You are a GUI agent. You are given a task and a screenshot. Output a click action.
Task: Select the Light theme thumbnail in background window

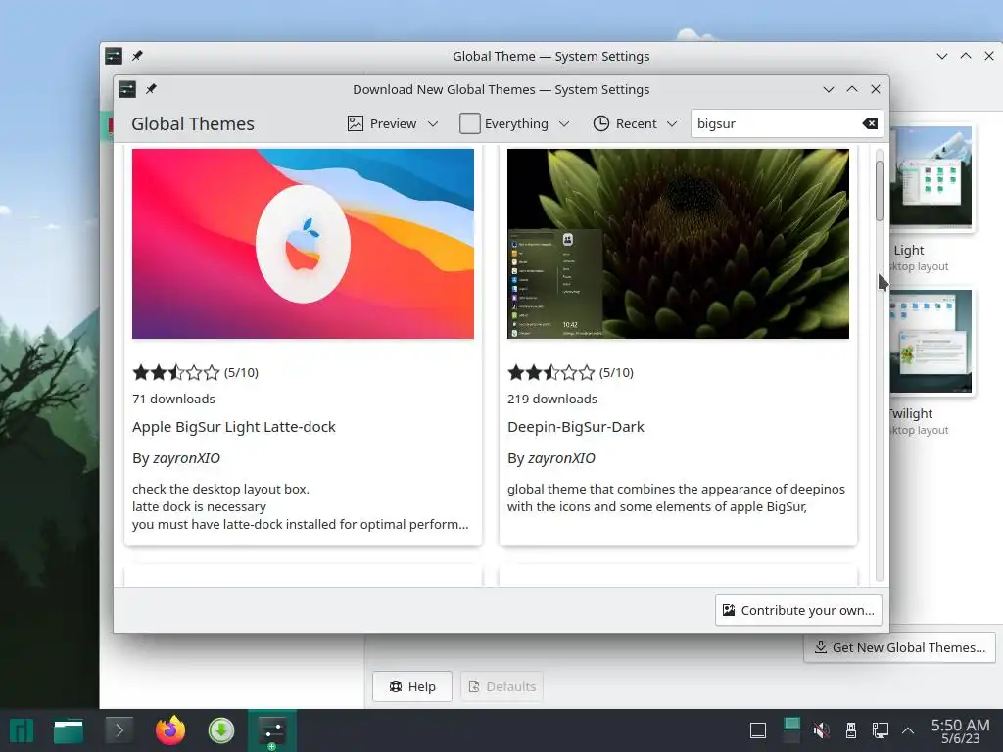click(x=932, y=176)
